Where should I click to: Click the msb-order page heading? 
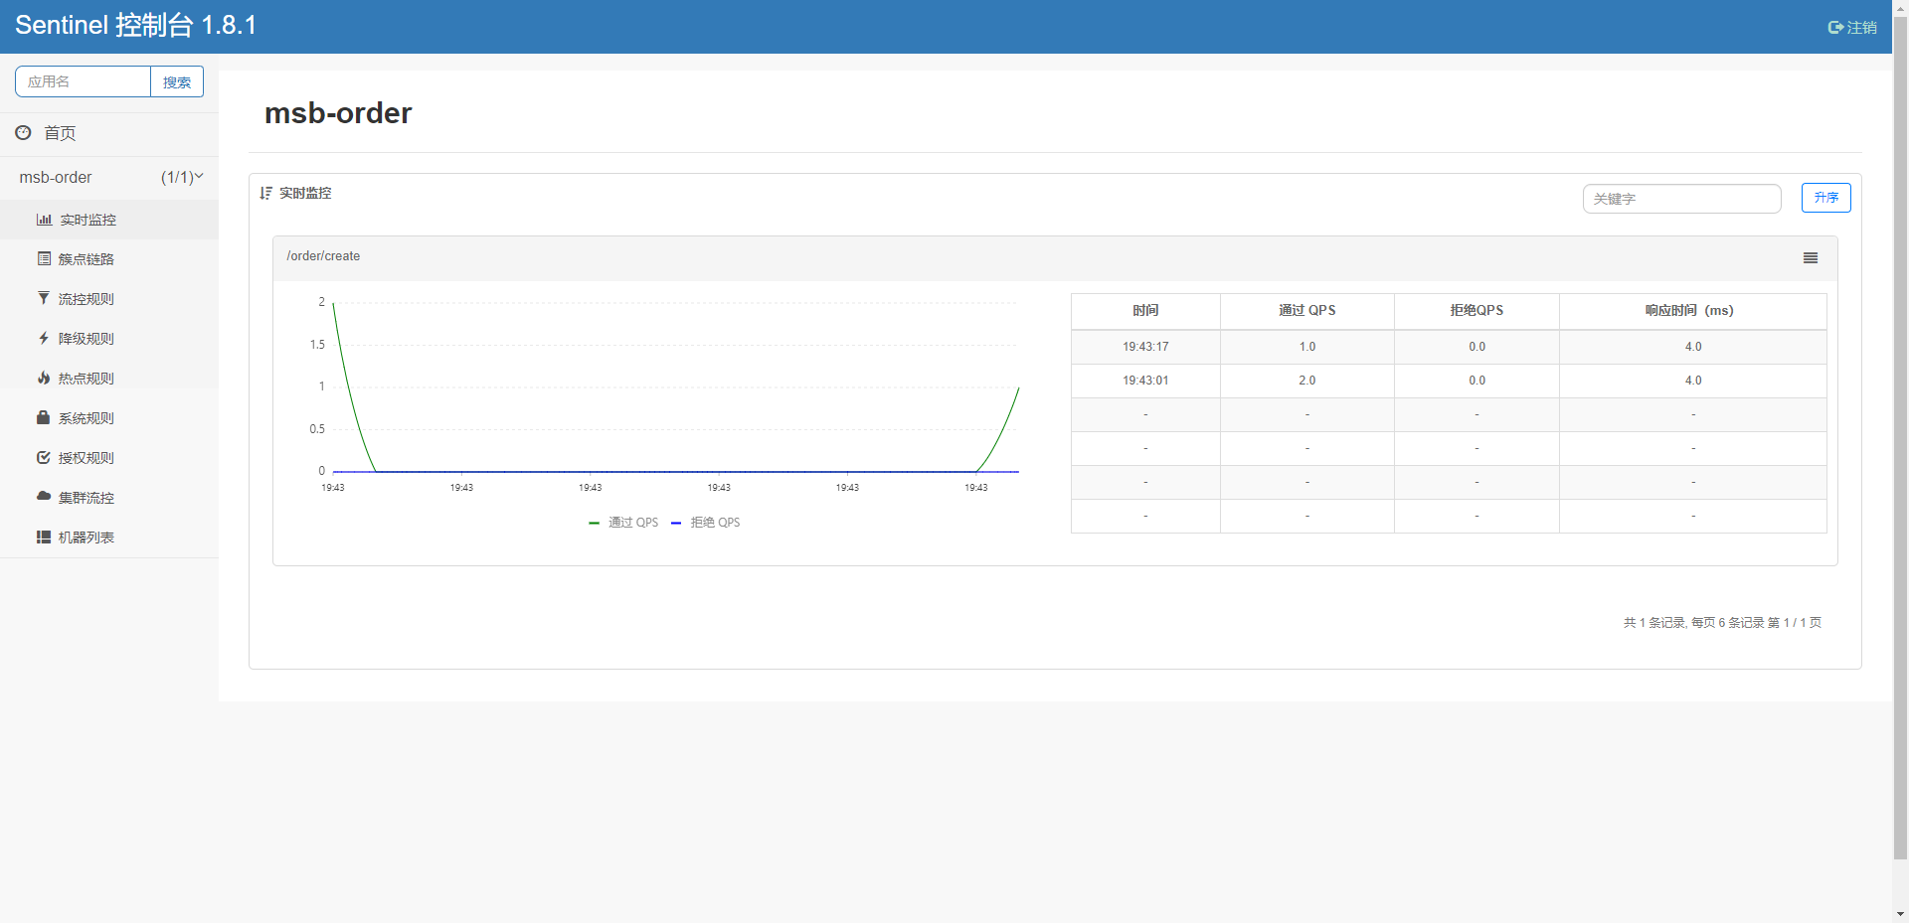point(338,113)
